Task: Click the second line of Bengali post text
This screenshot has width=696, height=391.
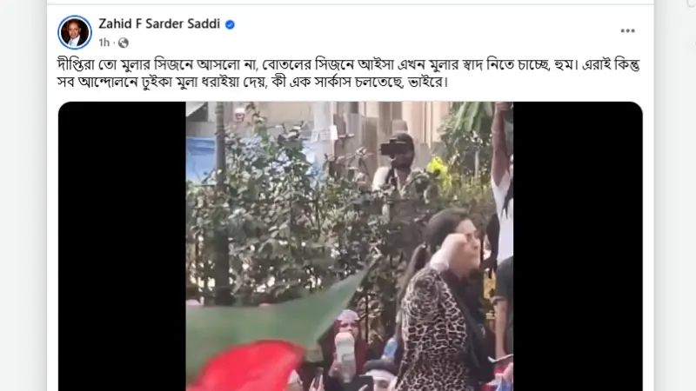Action: (253, 83)
